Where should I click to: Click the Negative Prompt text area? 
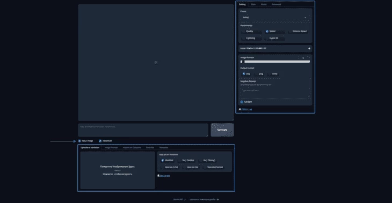click(x=275, y=93)
